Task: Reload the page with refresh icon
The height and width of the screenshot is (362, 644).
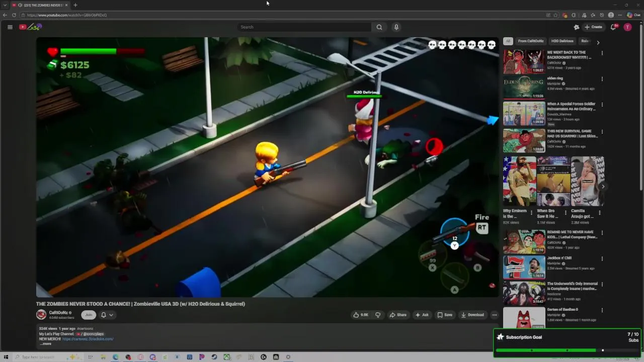Action: tap(14, 15)
